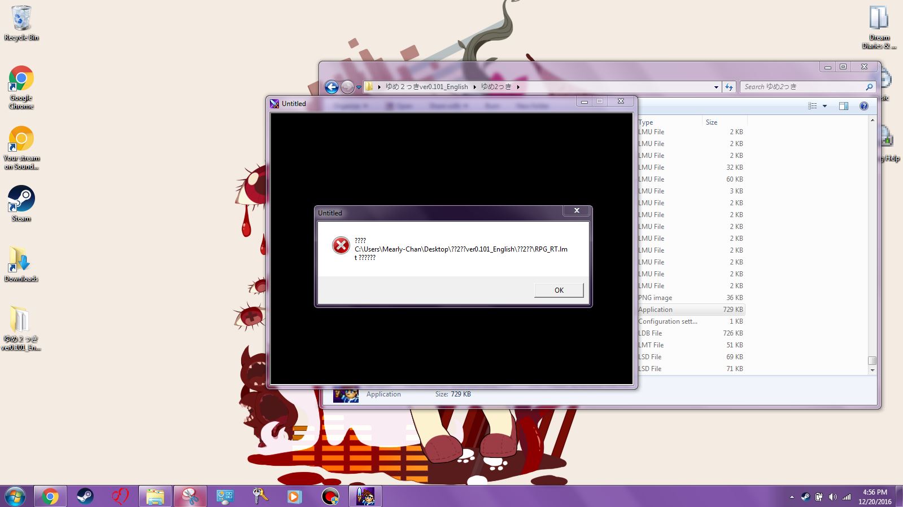The image size is (903, 507).
Task: Open the address bar history dropdown
Action: coord(716,87)
